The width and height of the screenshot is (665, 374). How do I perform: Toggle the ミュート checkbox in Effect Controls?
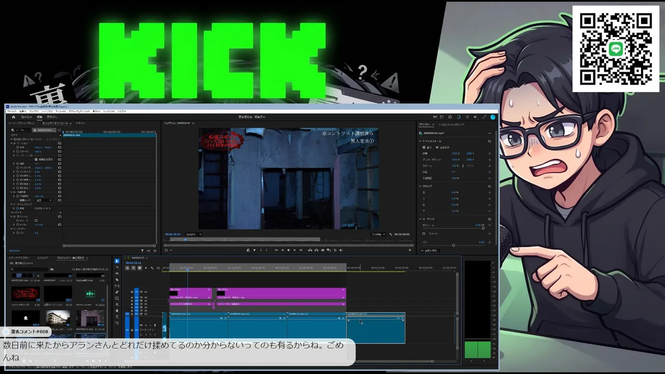[x=36, y=220]
